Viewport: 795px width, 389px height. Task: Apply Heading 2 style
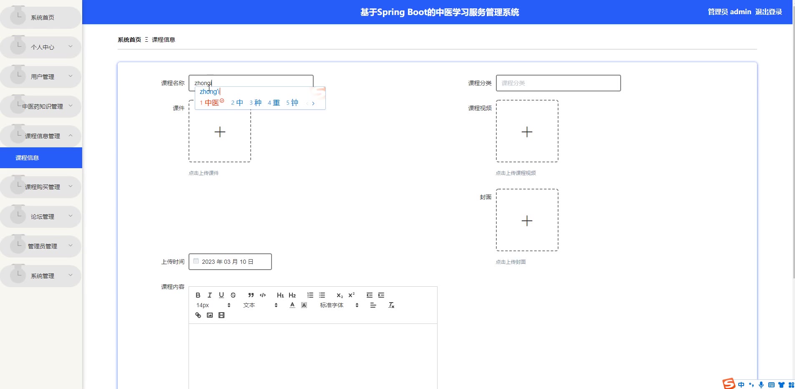pos(292,295)
